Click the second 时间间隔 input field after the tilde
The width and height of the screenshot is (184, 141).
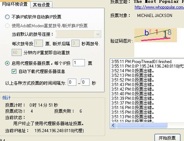[x=85, y=82]
